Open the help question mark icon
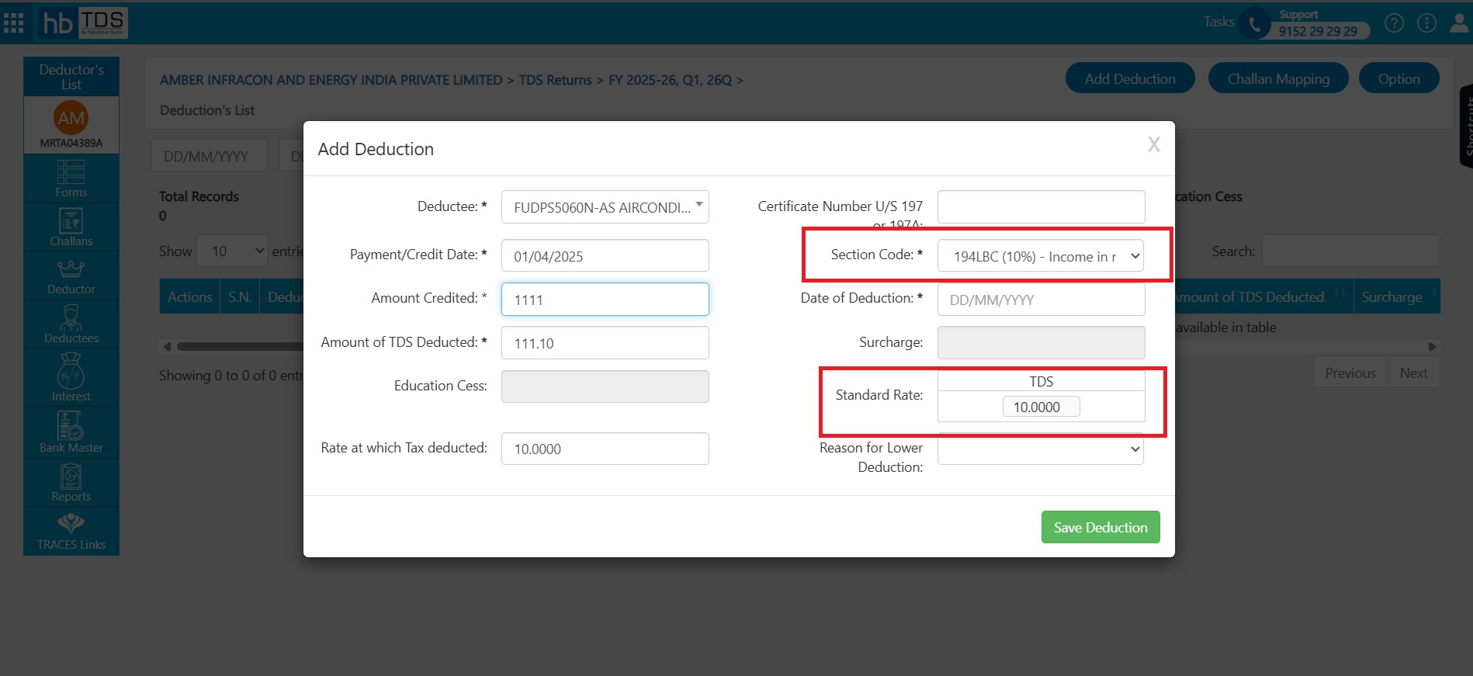This screenshot has height=676, width=1473. (1394, 23)
